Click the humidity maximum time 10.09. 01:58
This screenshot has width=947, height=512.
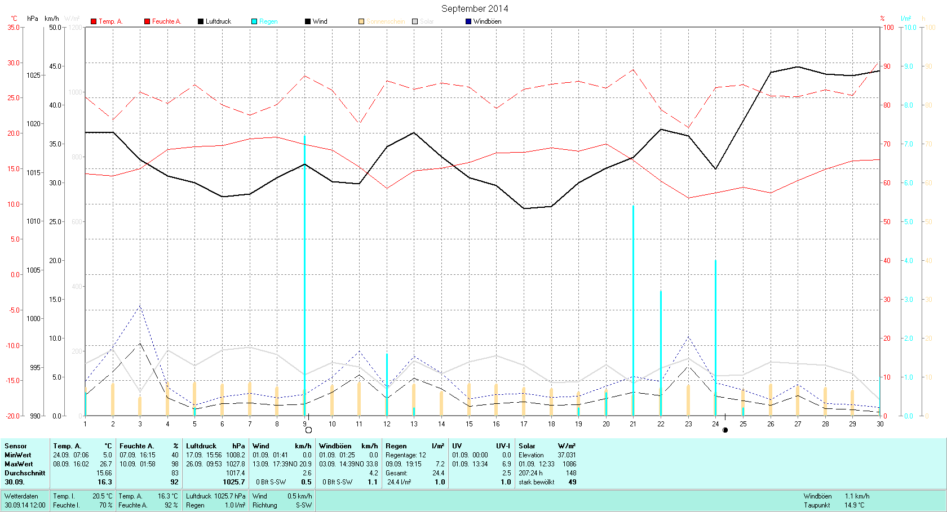point(138,464)
